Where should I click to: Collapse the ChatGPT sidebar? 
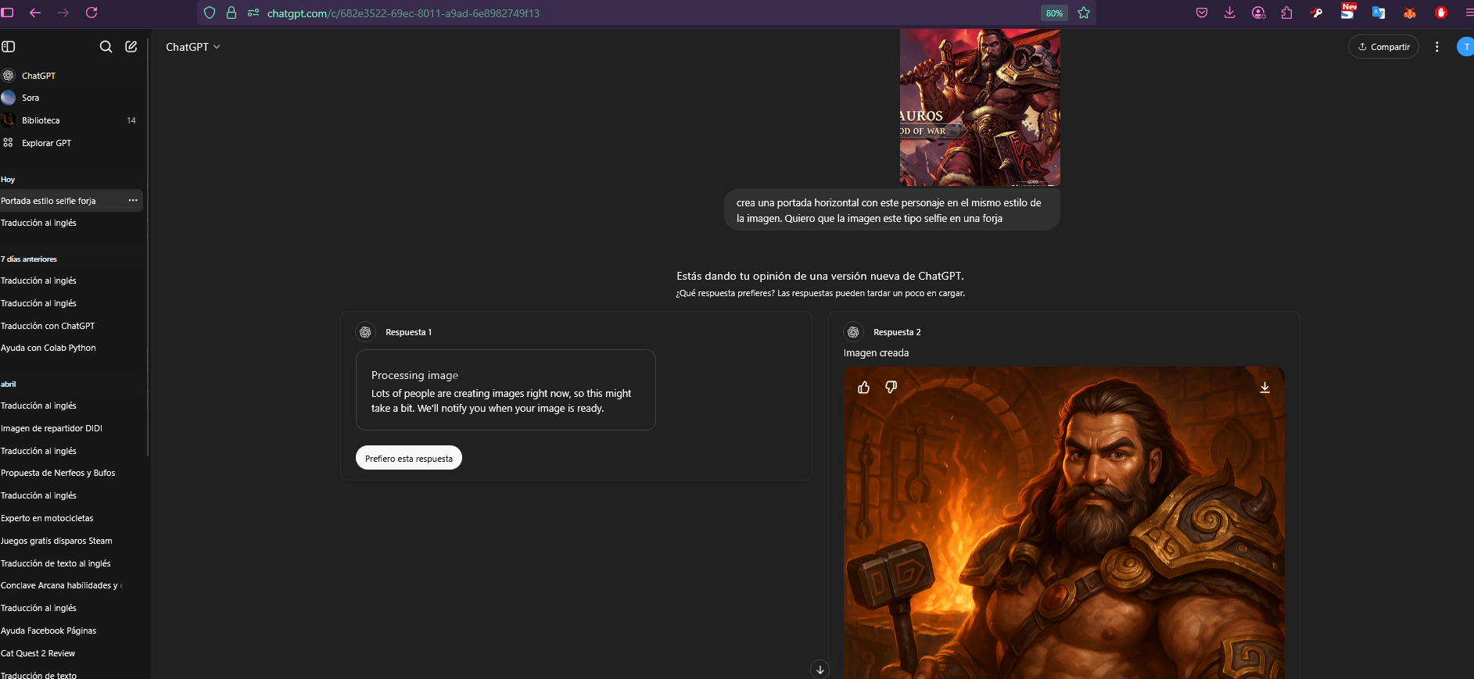point(9,46)
